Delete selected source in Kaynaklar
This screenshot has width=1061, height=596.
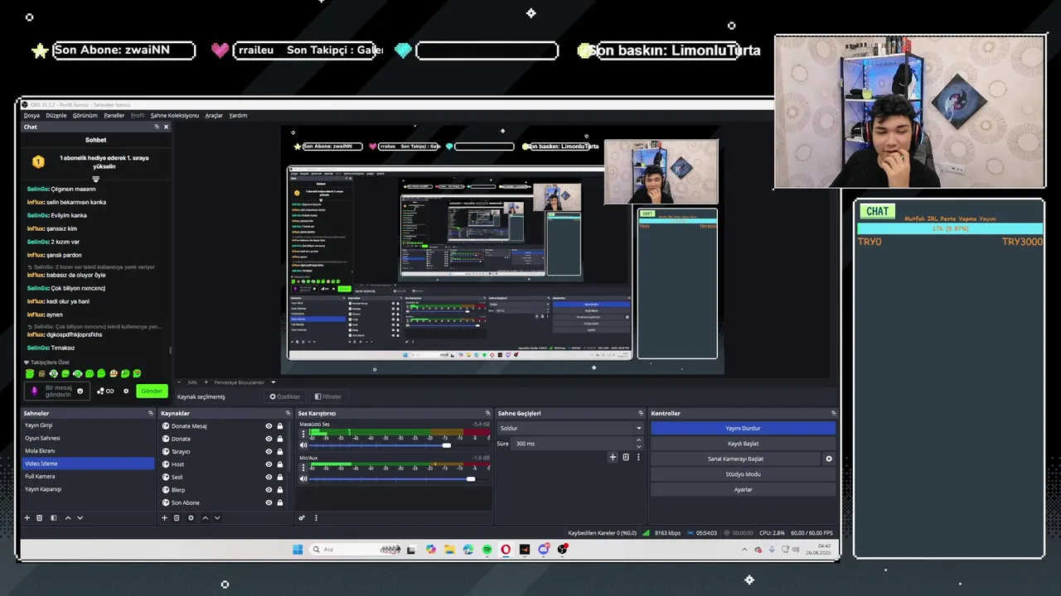[x=177, y=518]
